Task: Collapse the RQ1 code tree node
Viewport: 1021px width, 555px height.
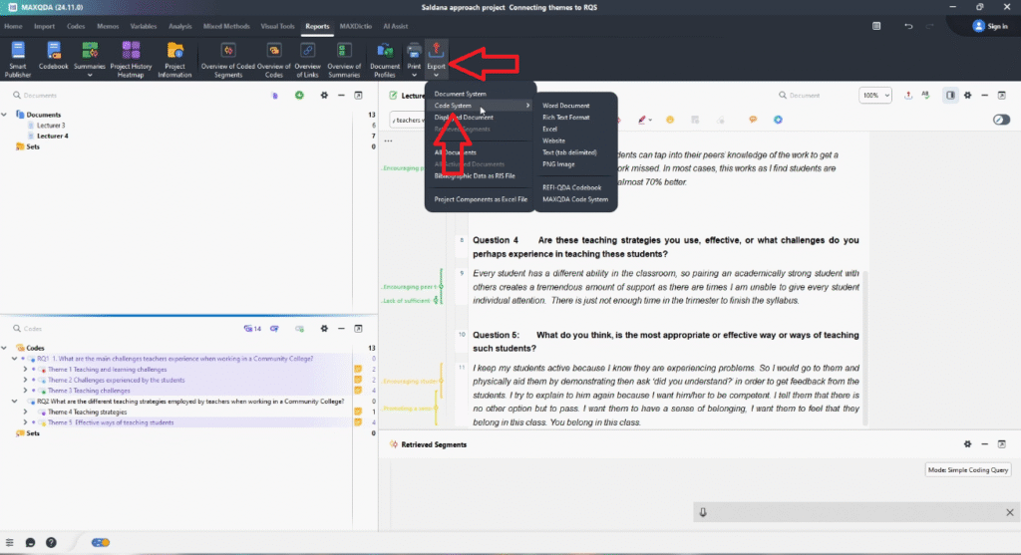Action: pyautogui.click(x=13, y=359)
